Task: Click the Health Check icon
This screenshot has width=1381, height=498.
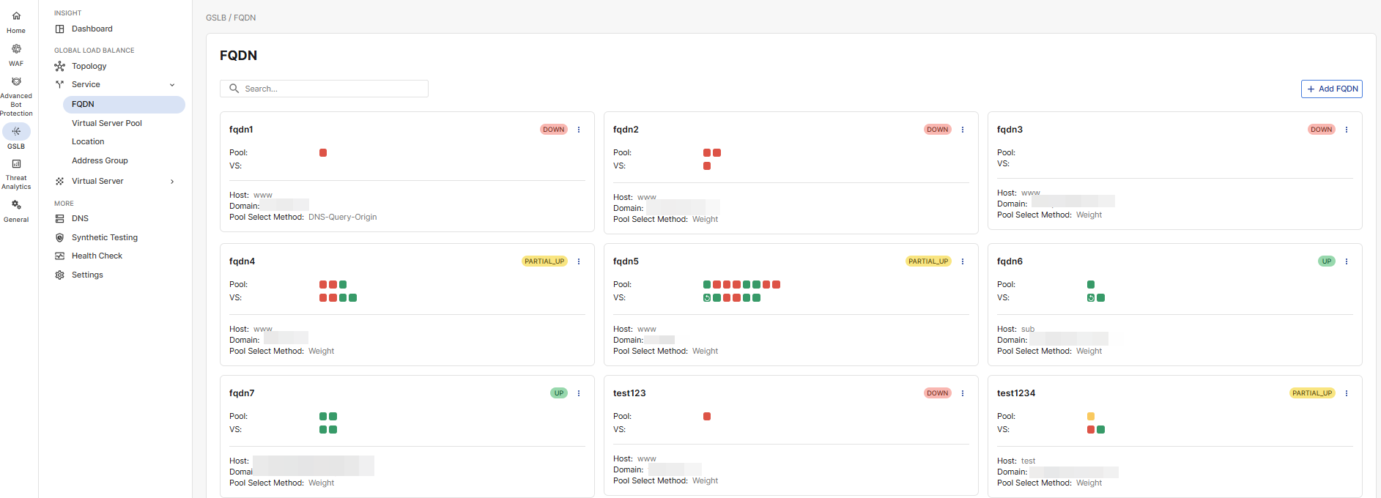Action: [x=60, y=256]
